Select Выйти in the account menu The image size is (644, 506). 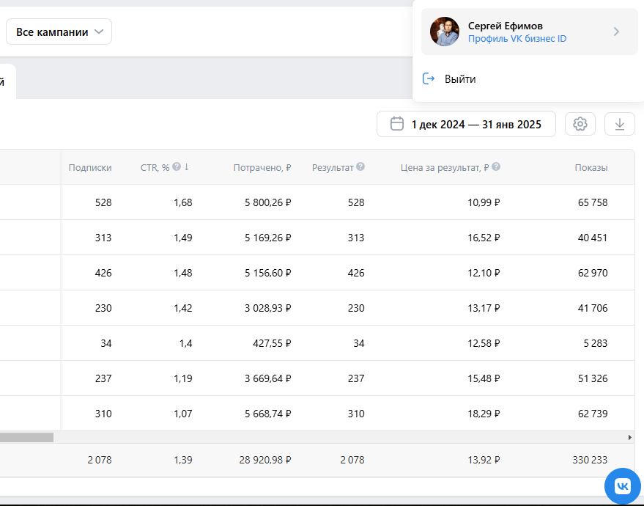coord(460,79)
